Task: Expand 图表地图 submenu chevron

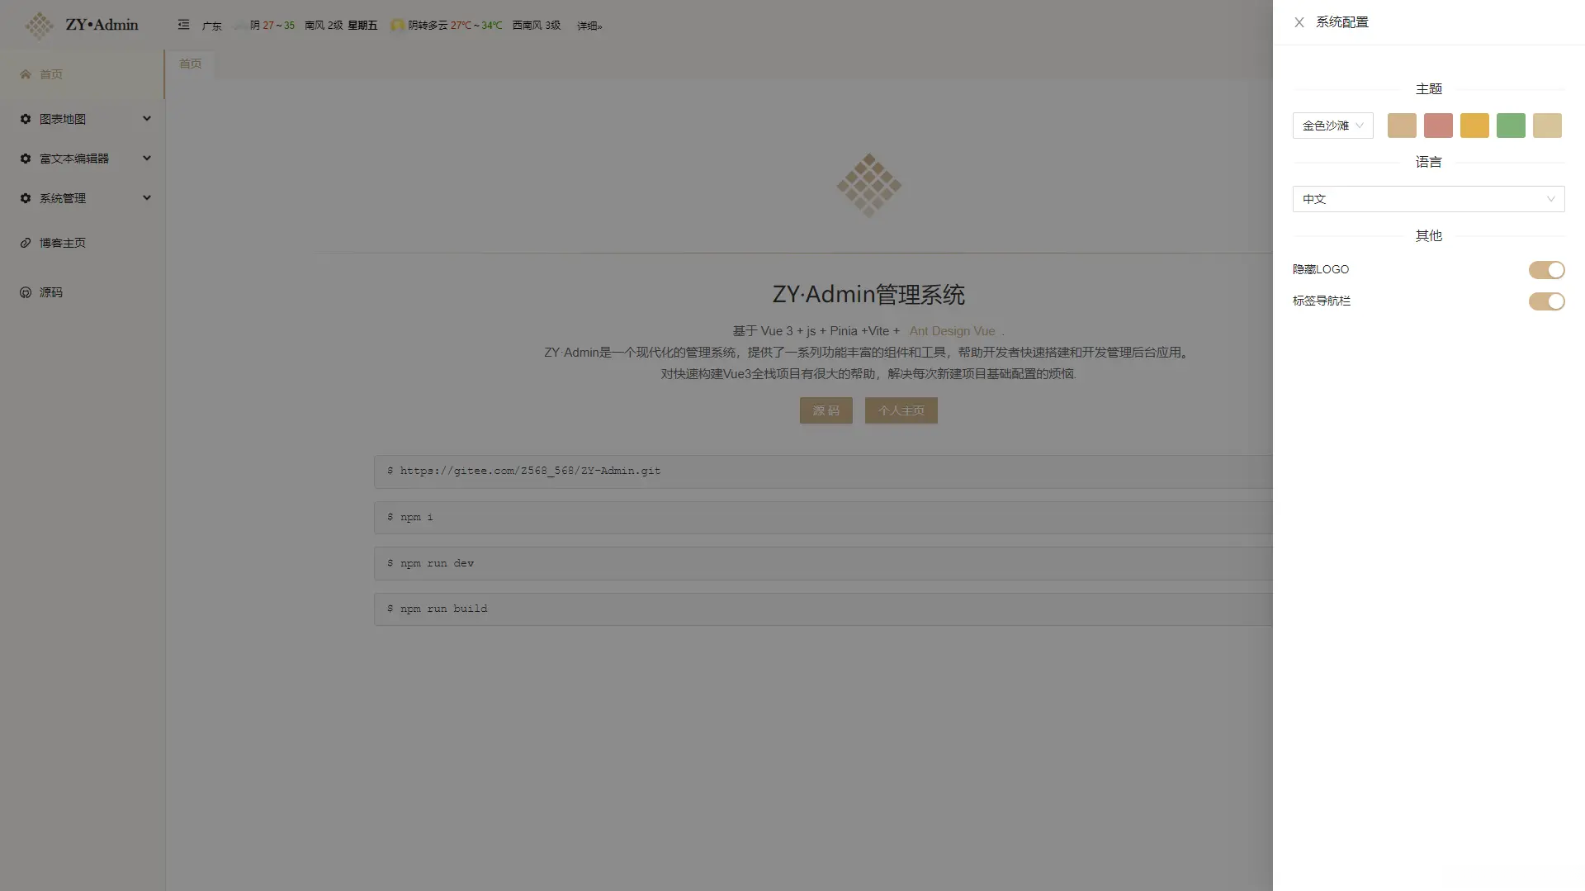Action: [x=147, y=119]
